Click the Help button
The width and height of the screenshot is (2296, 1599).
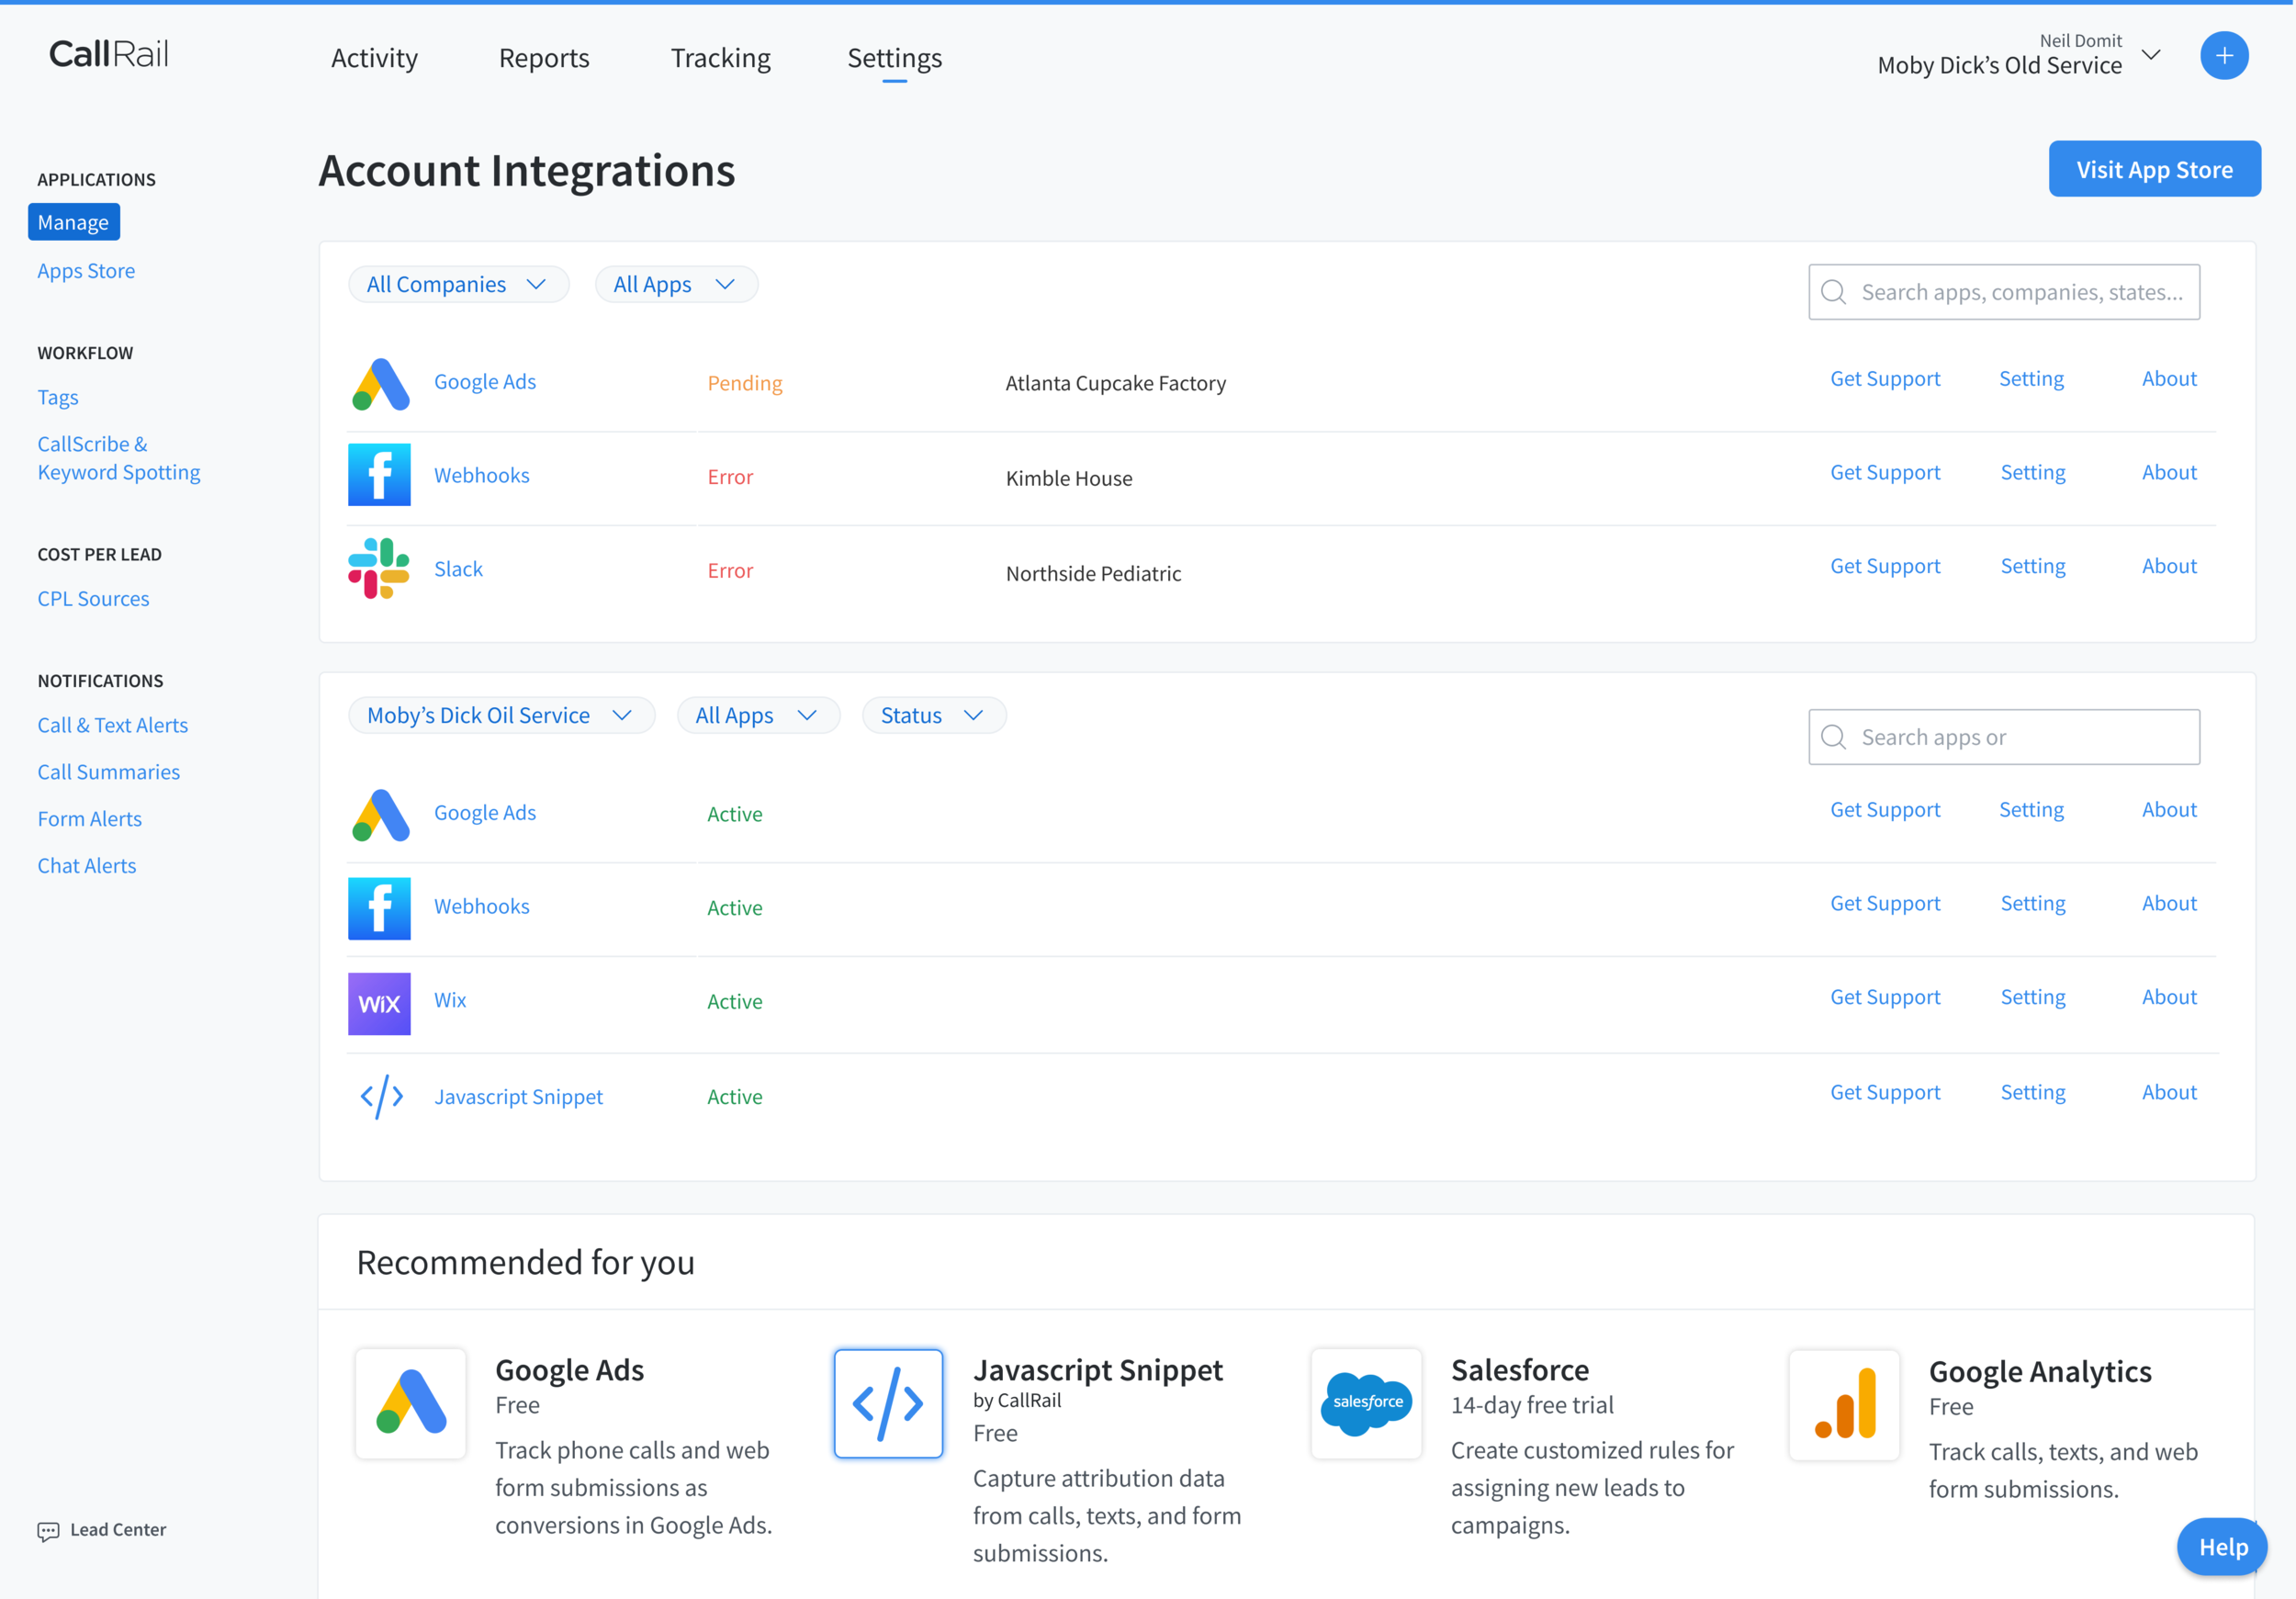(2222, 1547)
